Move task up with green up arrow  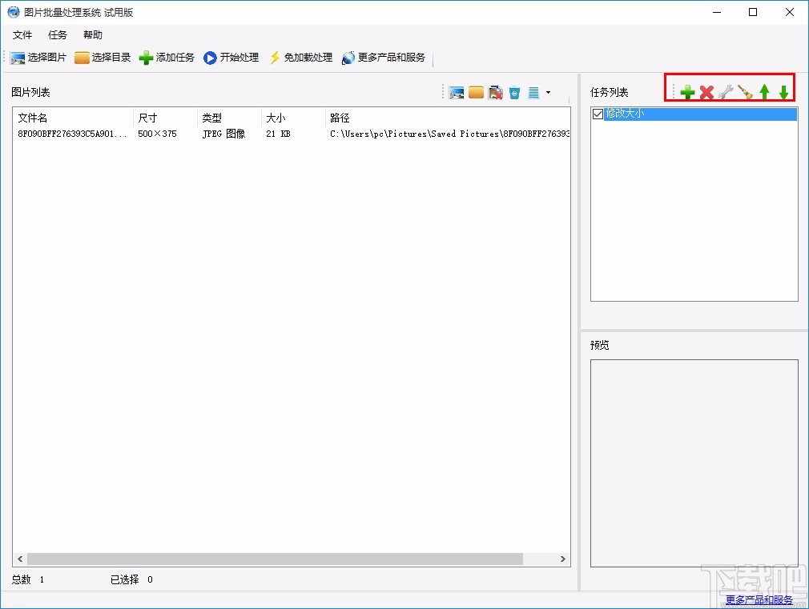(764, 91)
